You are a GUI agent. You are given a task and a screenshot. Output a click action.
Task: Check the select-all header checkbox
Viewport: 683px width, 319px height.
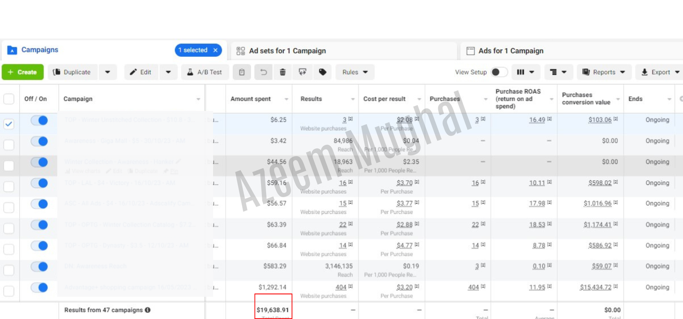[9, 99]
